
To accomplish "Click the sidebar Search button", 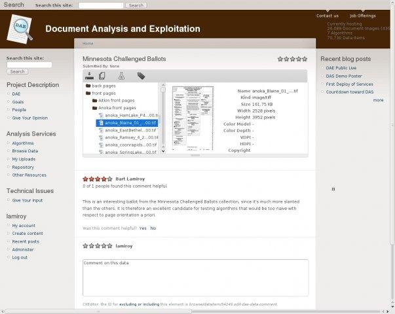I will click(18, 72).
